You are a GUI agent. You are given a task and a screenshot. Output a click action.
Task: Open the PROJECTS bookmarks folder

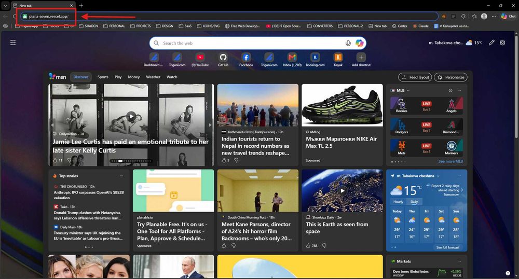[140, 26]
